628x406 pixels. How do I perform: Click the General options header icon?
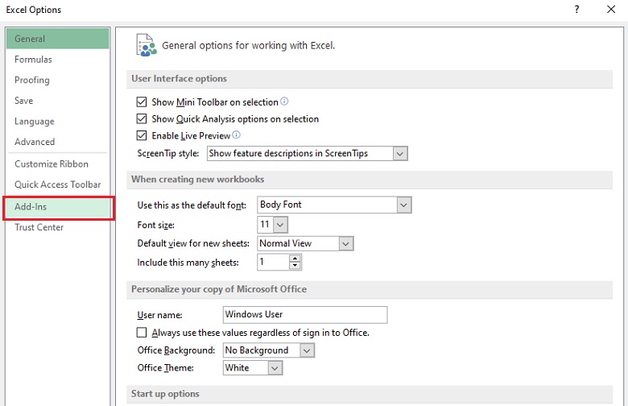[x=147, y=45]
